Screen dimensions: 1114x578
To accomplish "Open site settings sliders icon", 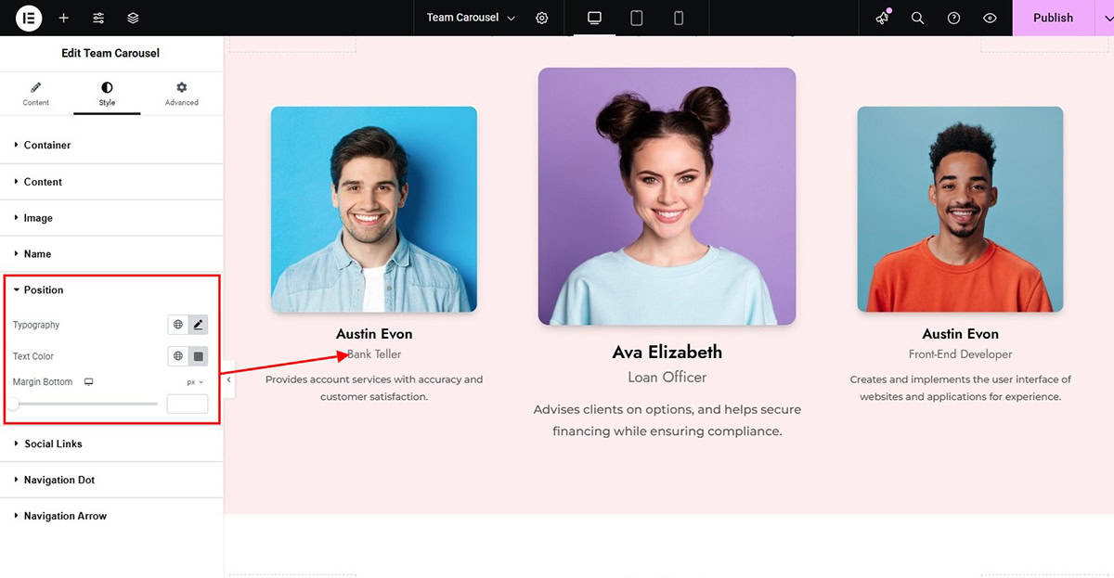I will click(x=98, y=18).
